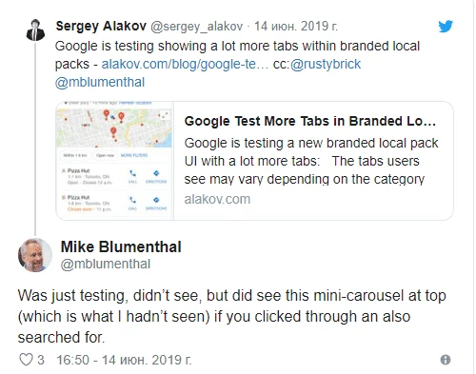
Task: Open the tweet info circle icon
Action: (446, 360)
